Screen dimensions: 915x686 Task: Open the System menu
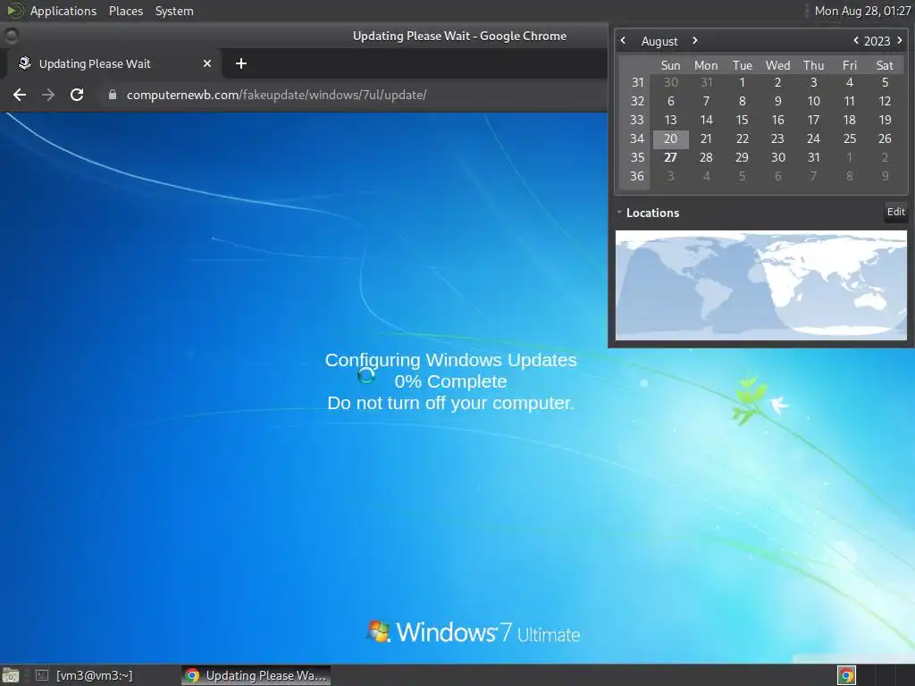coord(174,11)
